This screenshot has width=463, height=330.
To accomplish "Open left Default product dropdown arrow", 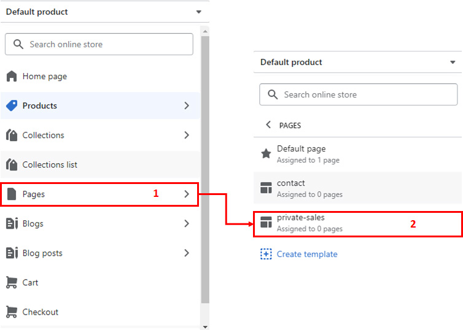I will (199, 12).
